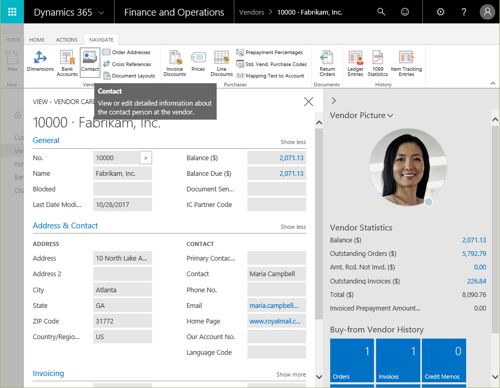Open Document Layouts
The image size is (500, 388).
pyautogui.click(x=130, y=75)
